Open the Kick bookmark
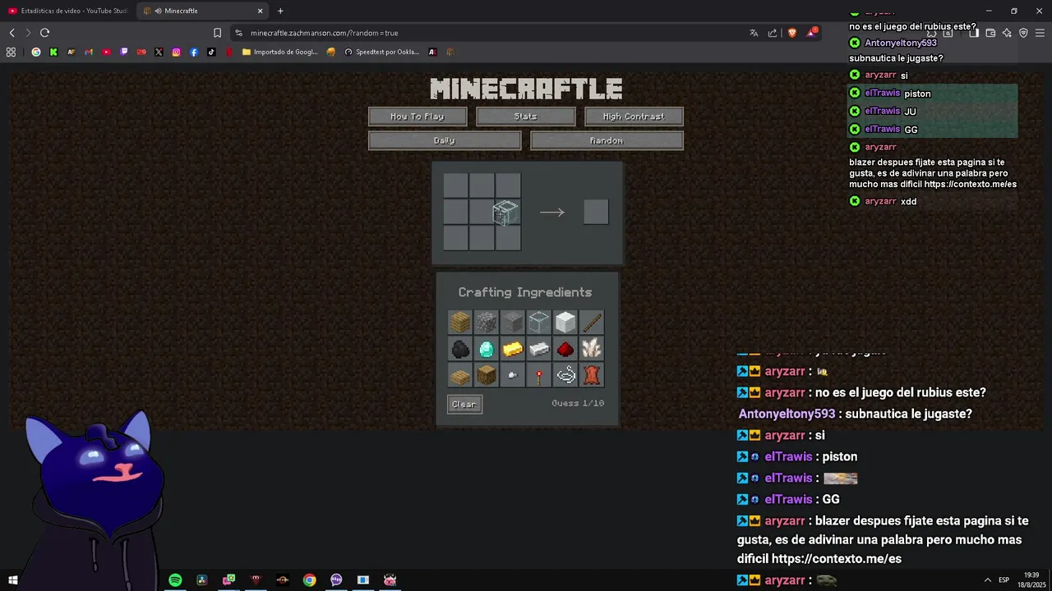 click(53, 52)
